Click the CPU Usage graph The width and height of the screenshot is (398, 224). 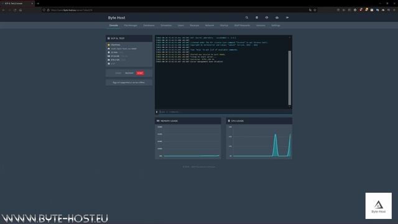pos(259,141)
